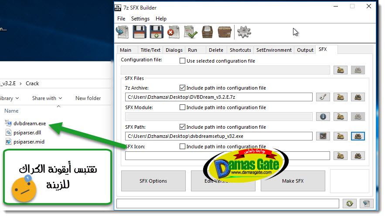Click the clear configuration red X icon
The width and height of the screenshot is (385, 217).
pyautogui.click(x=174, y=32)
